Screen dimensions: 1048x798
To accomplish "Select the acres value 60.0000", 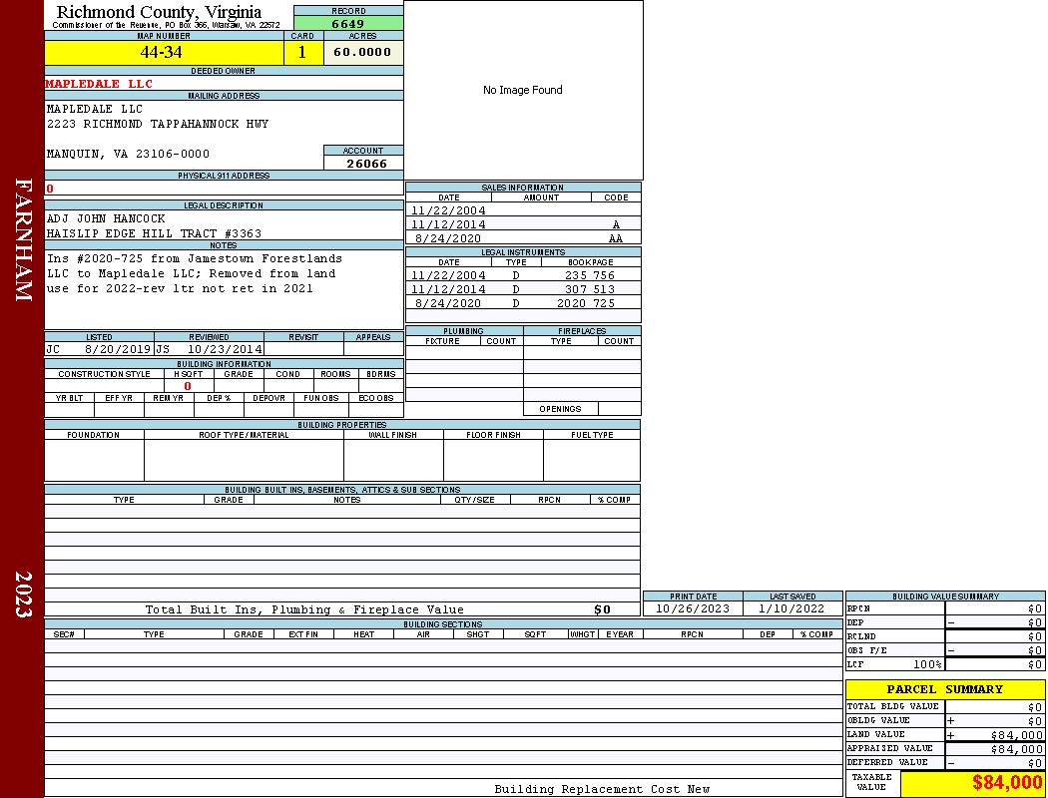I will (x=362, y=53).
